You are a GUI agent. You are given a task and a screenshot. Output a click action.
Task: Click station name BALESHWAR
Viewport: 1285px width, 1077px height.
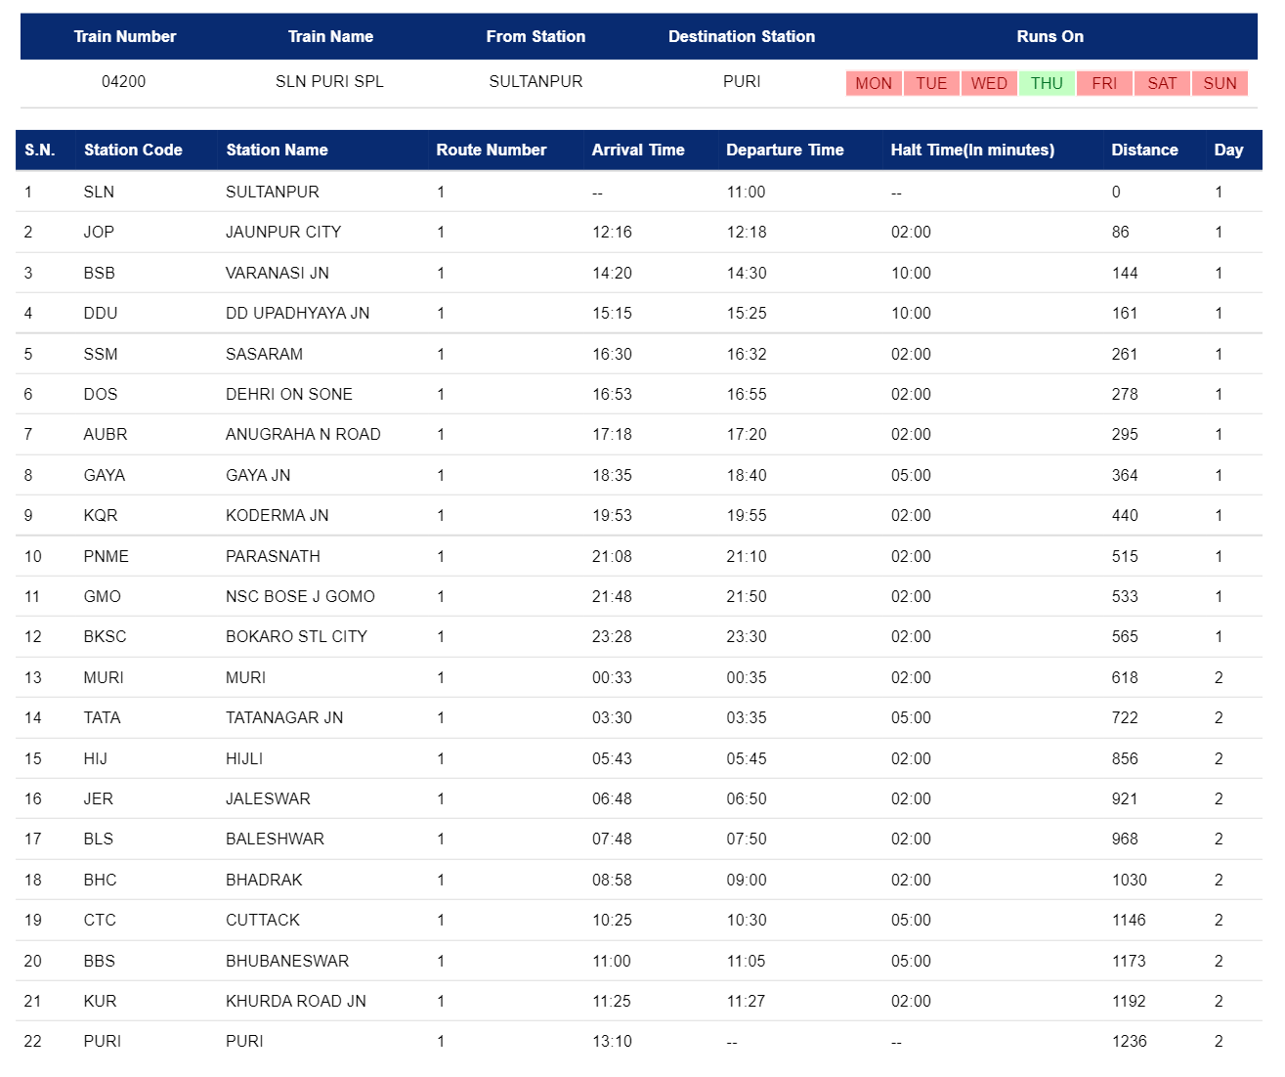pyautogui.click(x=275, y=839)
